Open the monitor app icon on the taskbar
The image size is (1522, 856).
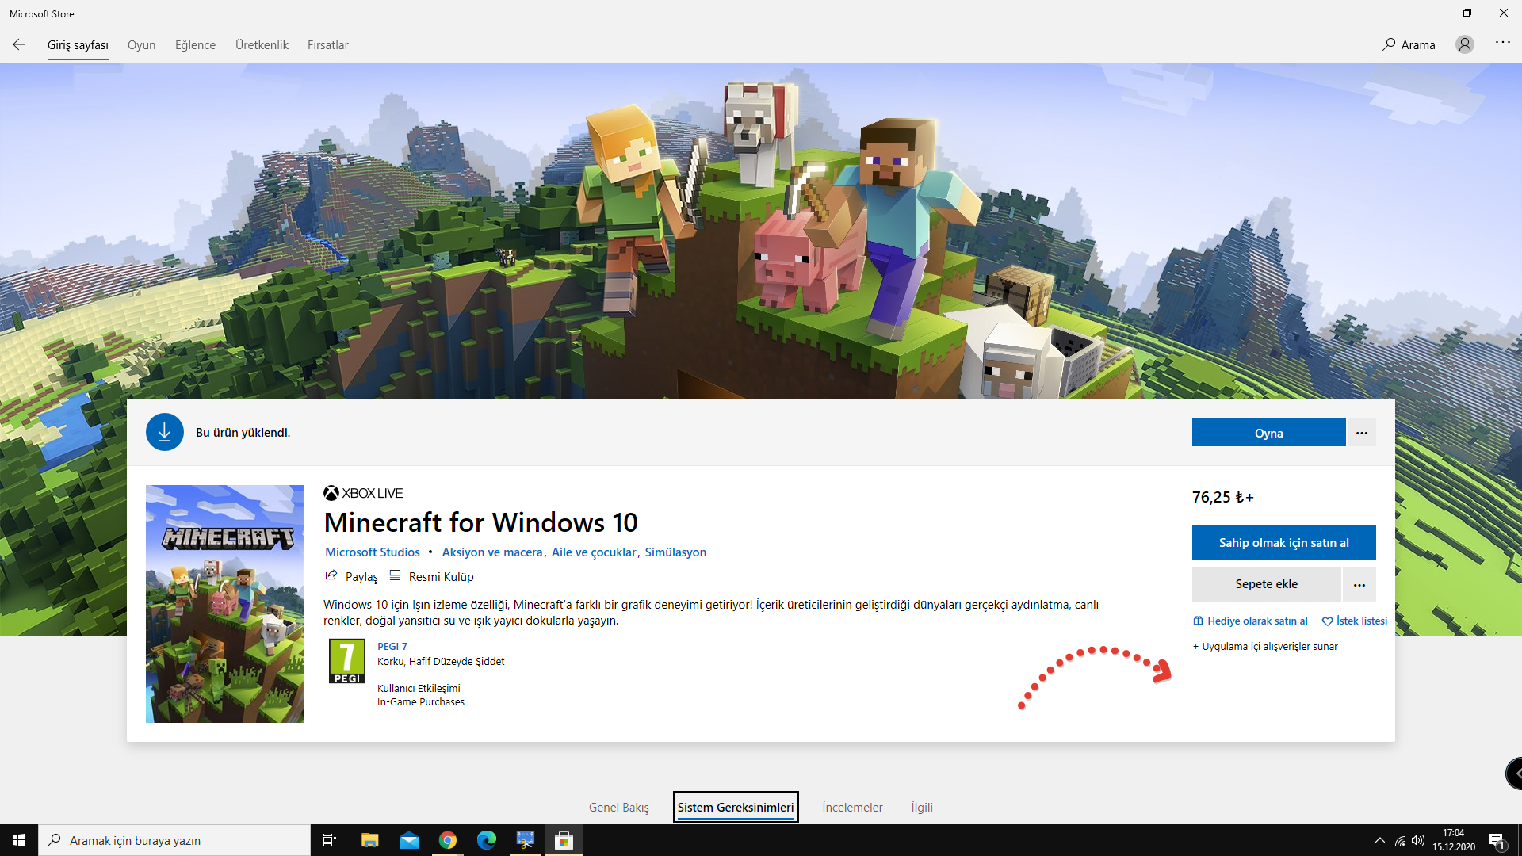click(526, 840)
